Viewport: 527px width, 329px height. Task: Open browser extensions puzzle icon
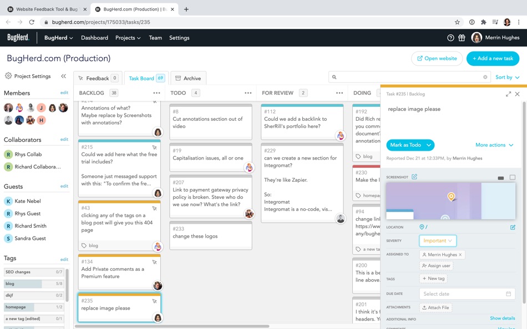[x=483, y=22]
